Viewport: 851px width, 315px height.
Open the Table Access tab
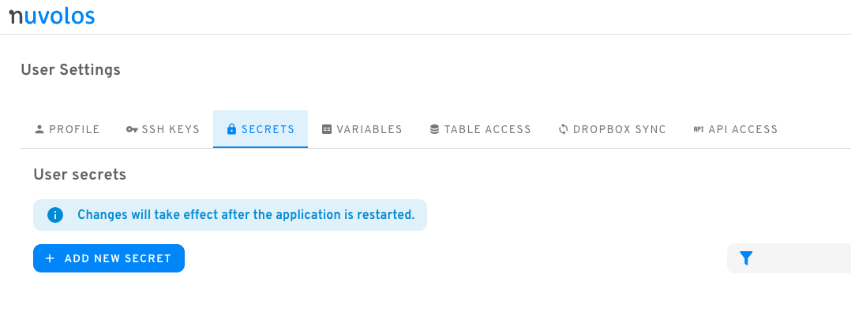tap(480, 129)
